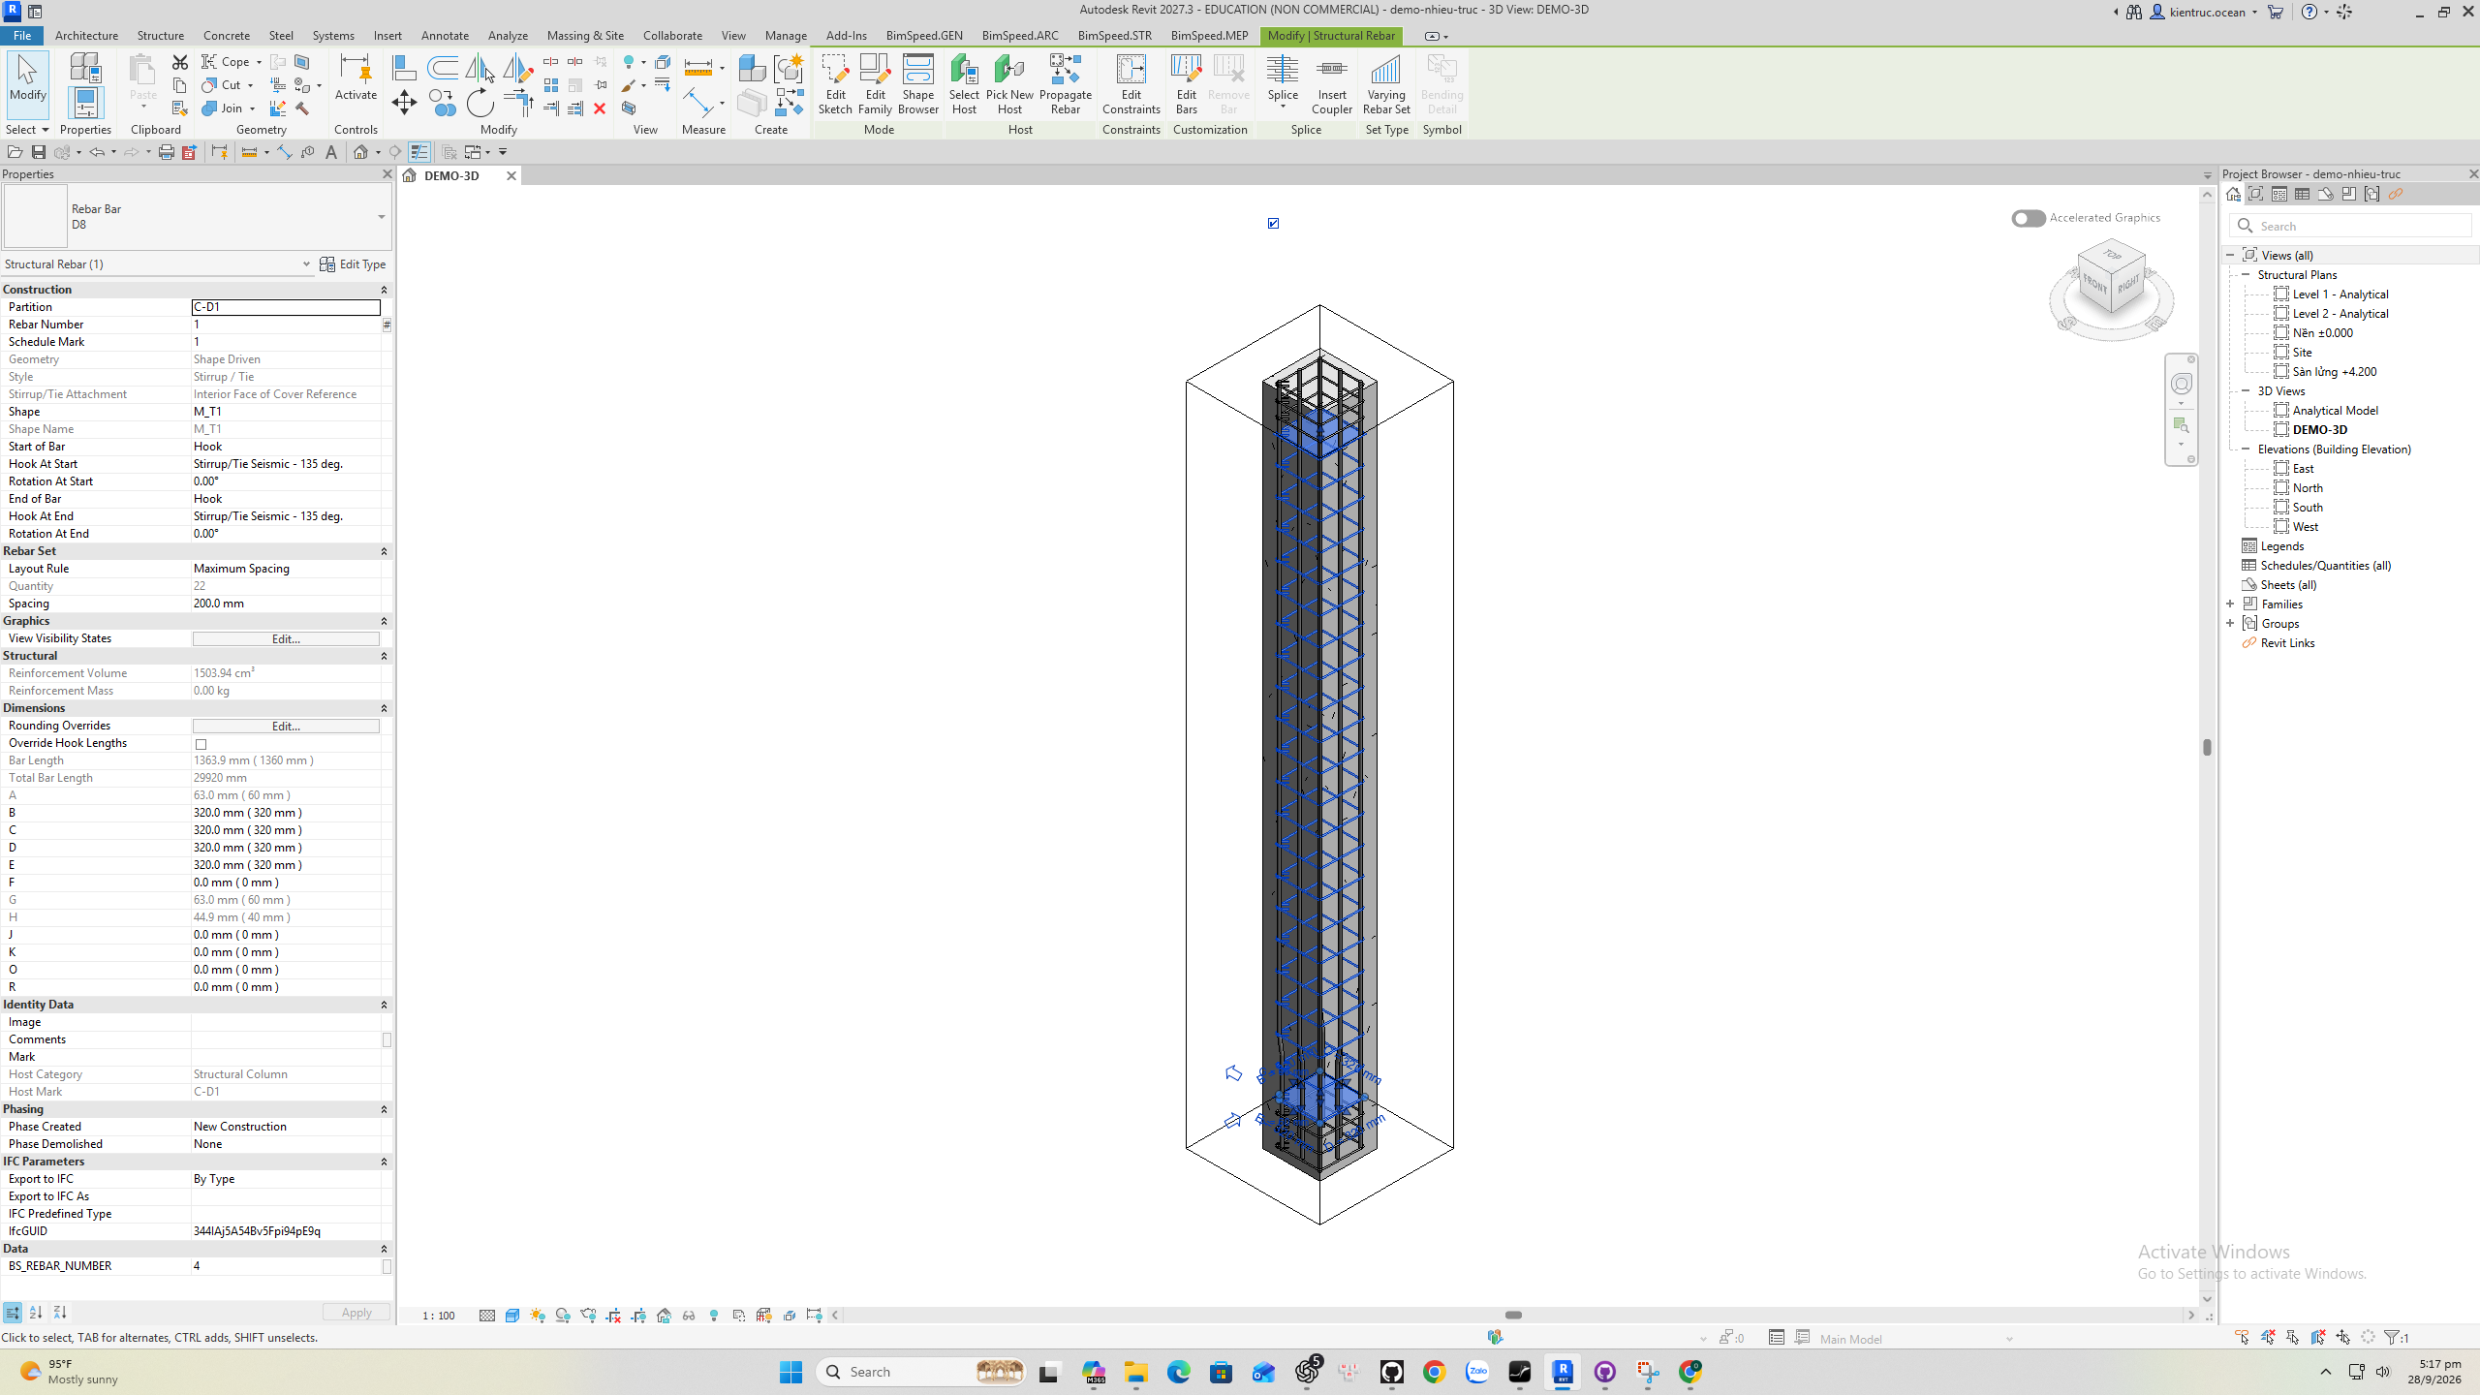
Task: Collapse the 3D Views tree node
Action: 2247,391
